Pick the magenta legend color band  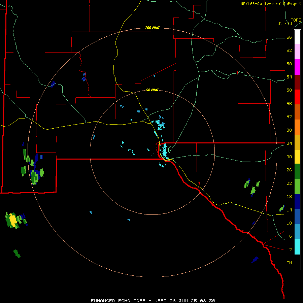[297, 67]
